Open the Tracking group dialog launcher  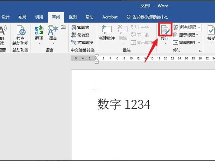[x=200, y=51]
